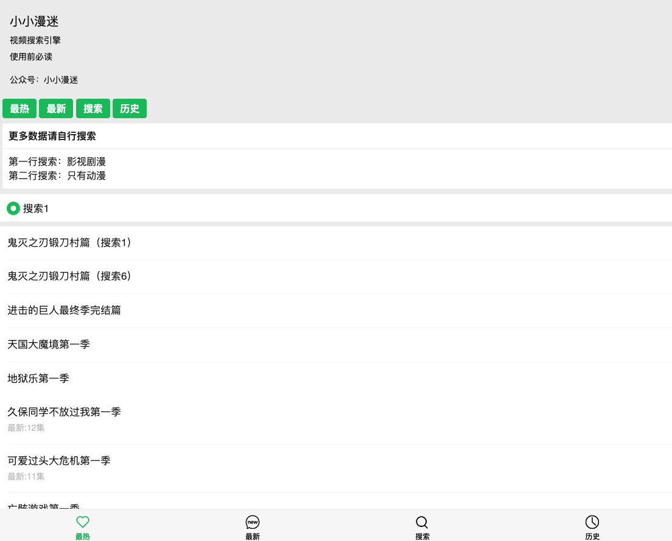Open the 视频搜索引擎 link
672x541 pixels.
(35, 40)
